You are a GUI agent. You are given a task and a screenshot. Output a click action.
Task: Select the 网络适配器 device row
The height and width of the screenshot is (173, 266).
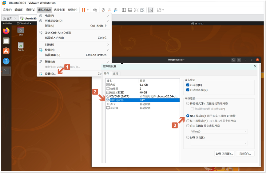[143, 100]
